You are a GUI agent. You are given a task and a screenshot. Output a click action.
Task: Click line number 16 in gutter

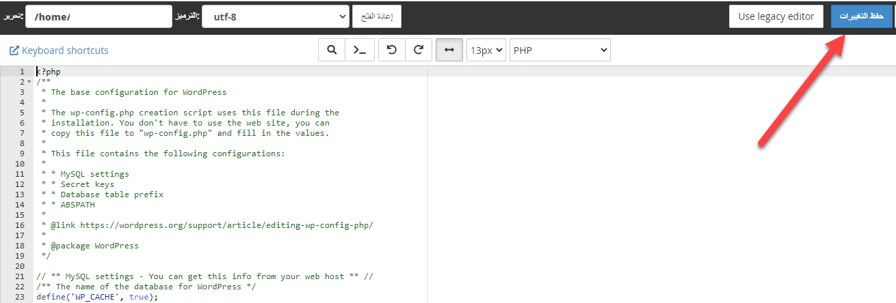point(20,225)
